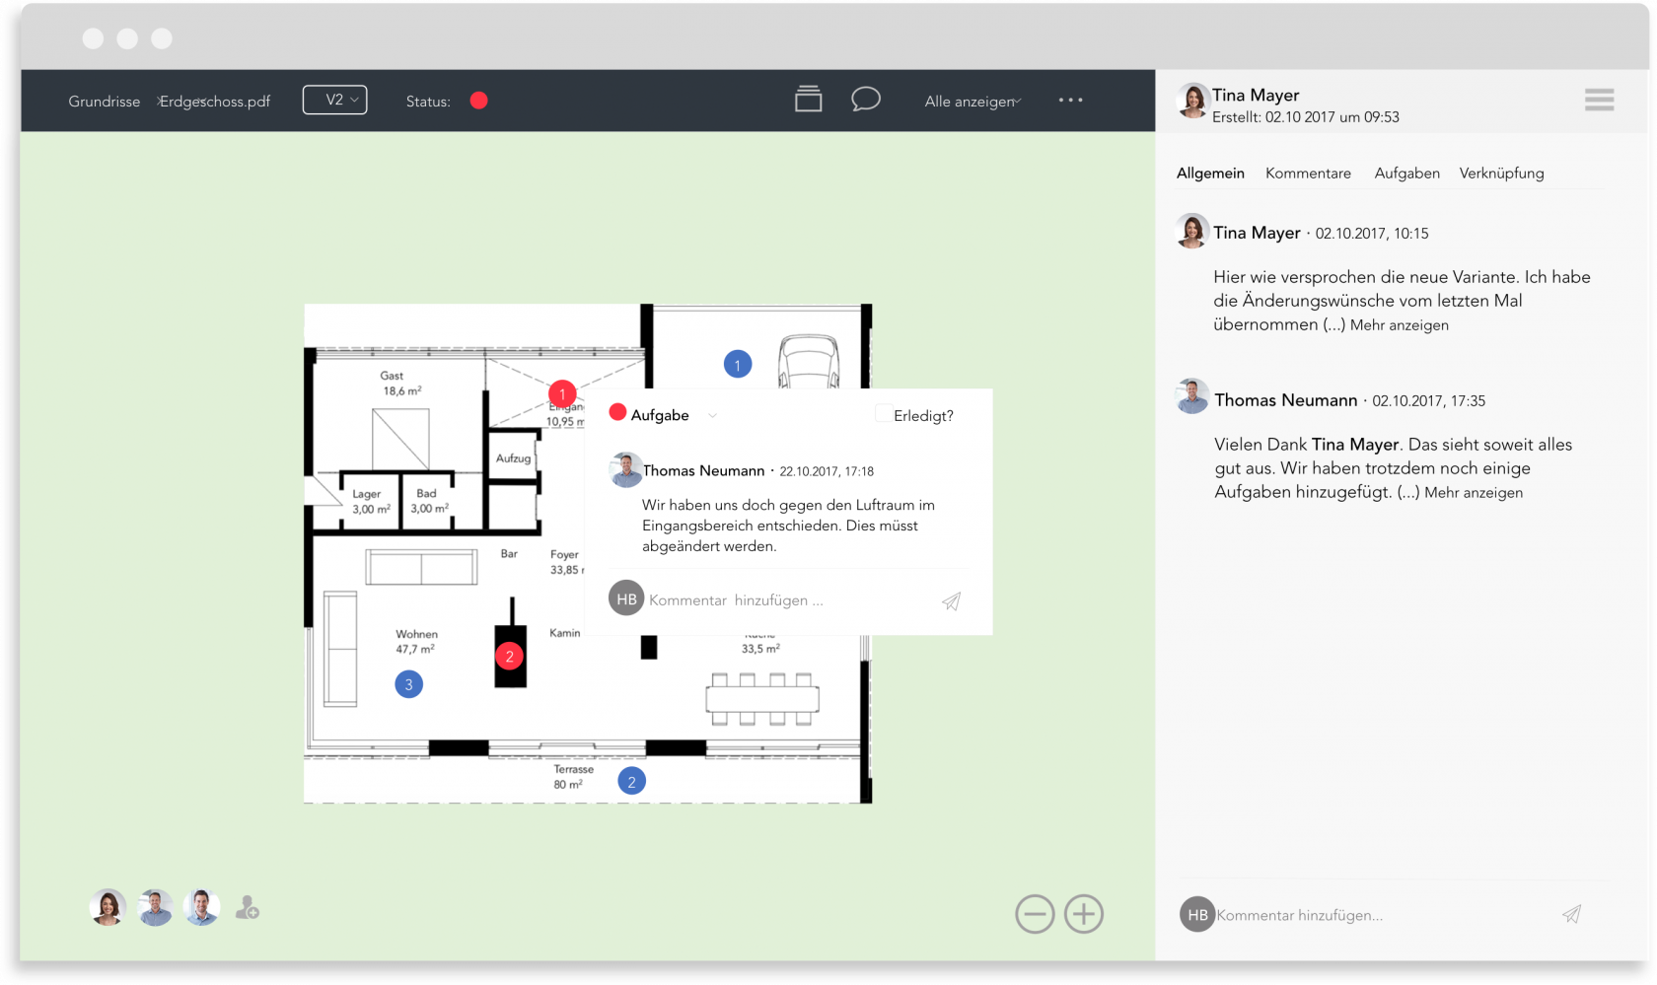The width and height of the screenshot is (1657, 985).
Task: Switch to the Verknüpfung tab
Action: pos(1501,174)
